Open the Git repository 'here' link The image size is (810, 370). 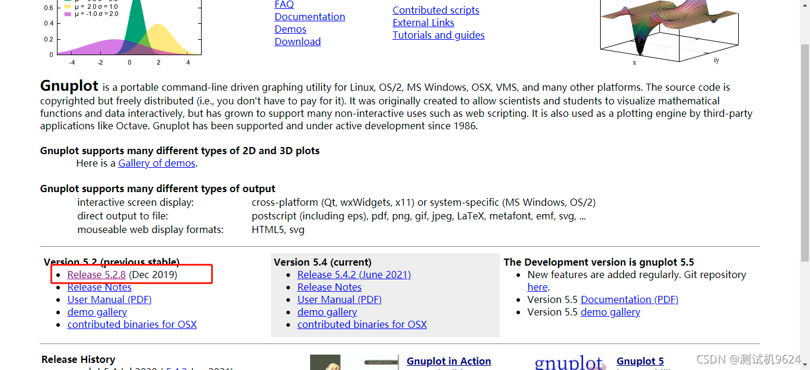point(537,287)
